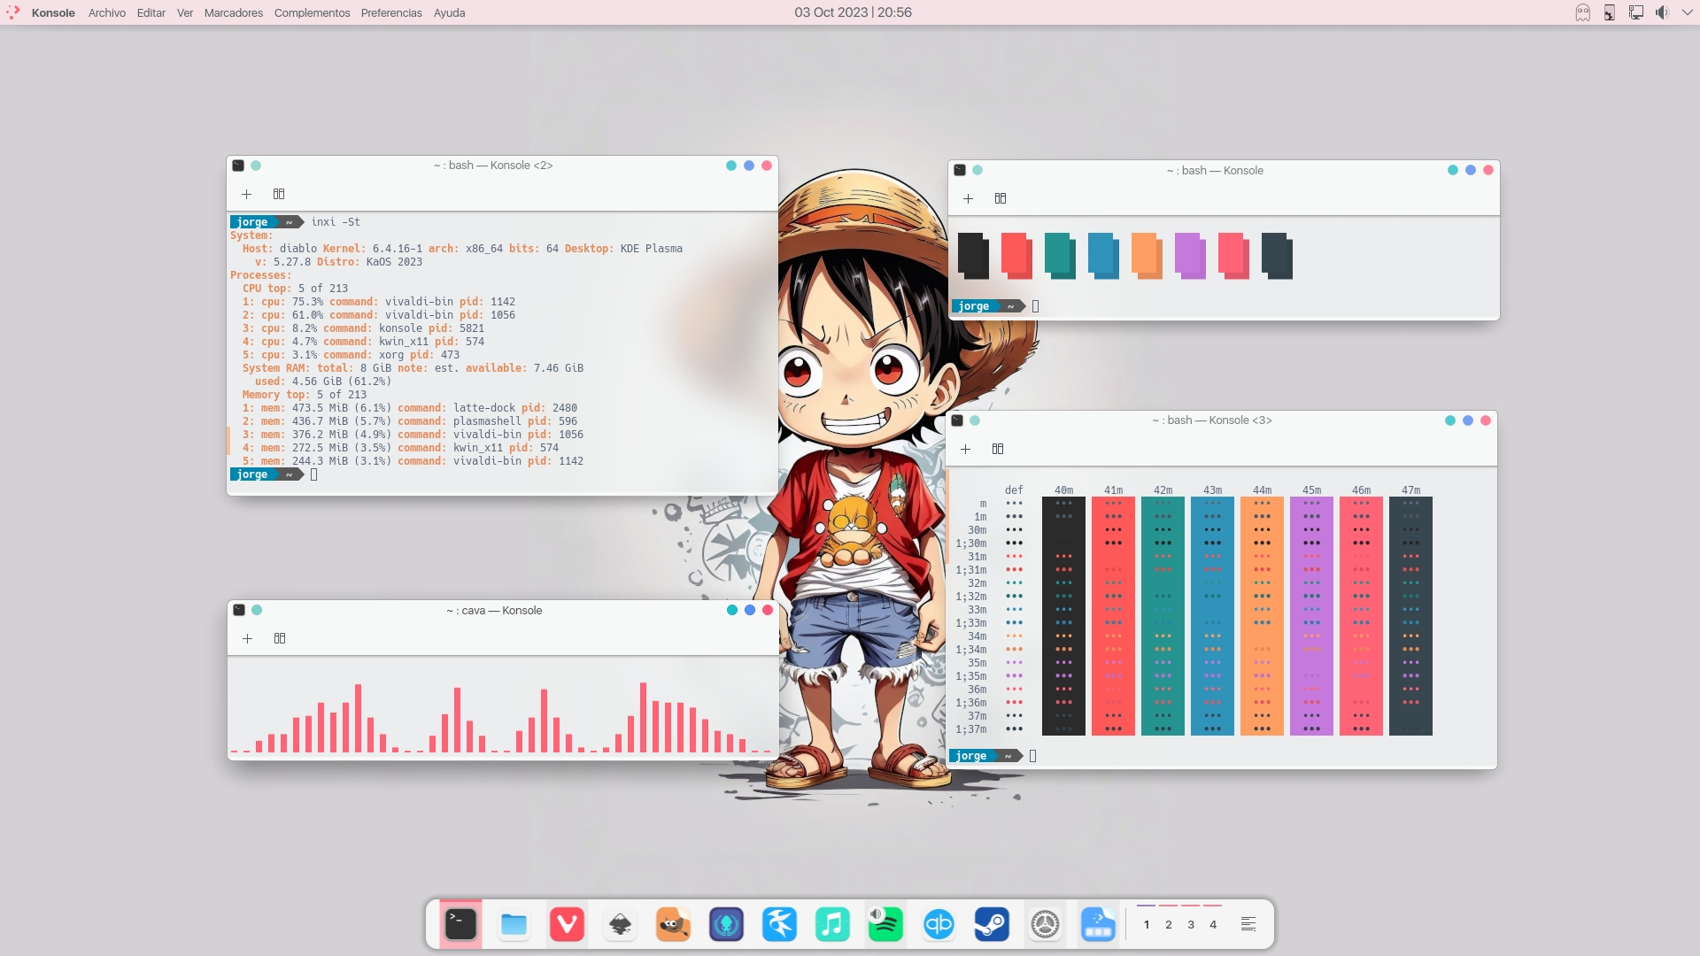
Task: Switch to virtual desktop 1
Action: coord(1147,924)
